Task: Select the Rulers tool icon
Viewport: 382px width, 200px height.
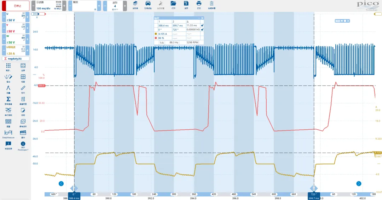Action: coord(23,88)
